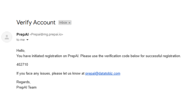The width and height of the screenshot is (181, 109).
Task: Remove the Inbox label using its x
Action: [69, 23]
